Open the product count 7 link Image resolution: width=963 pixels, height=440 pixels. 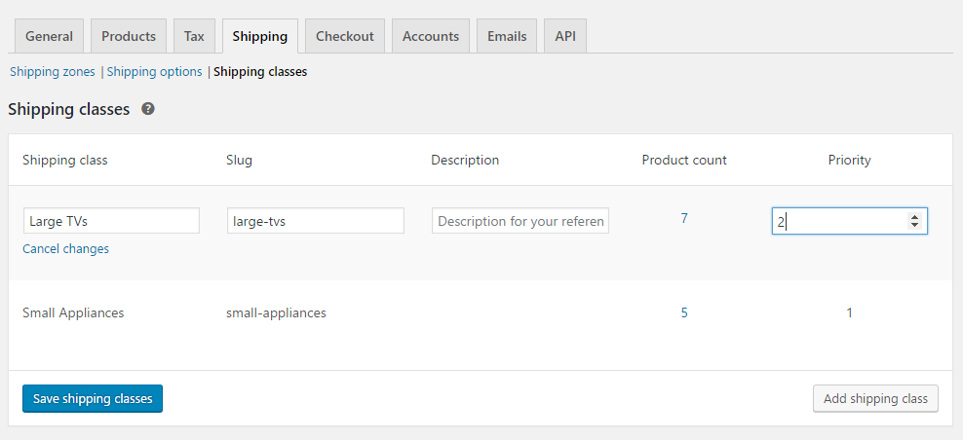pos(684,219)
